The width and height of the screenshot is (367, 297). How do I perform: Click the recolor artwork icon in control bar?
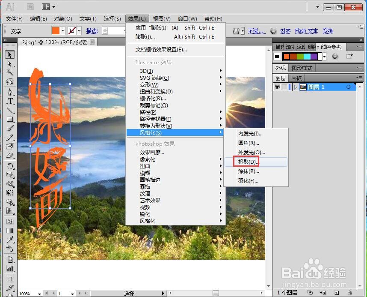[273, 31]
